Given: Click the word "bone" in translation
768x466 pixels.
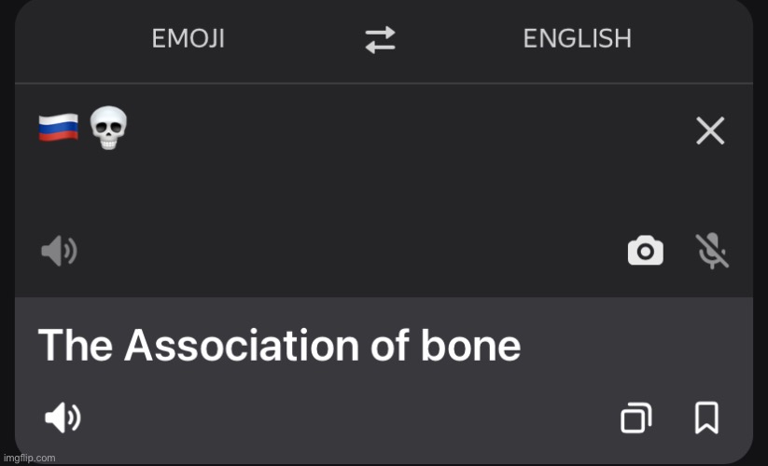Looking at the screenshot, I should pos(470,346).
